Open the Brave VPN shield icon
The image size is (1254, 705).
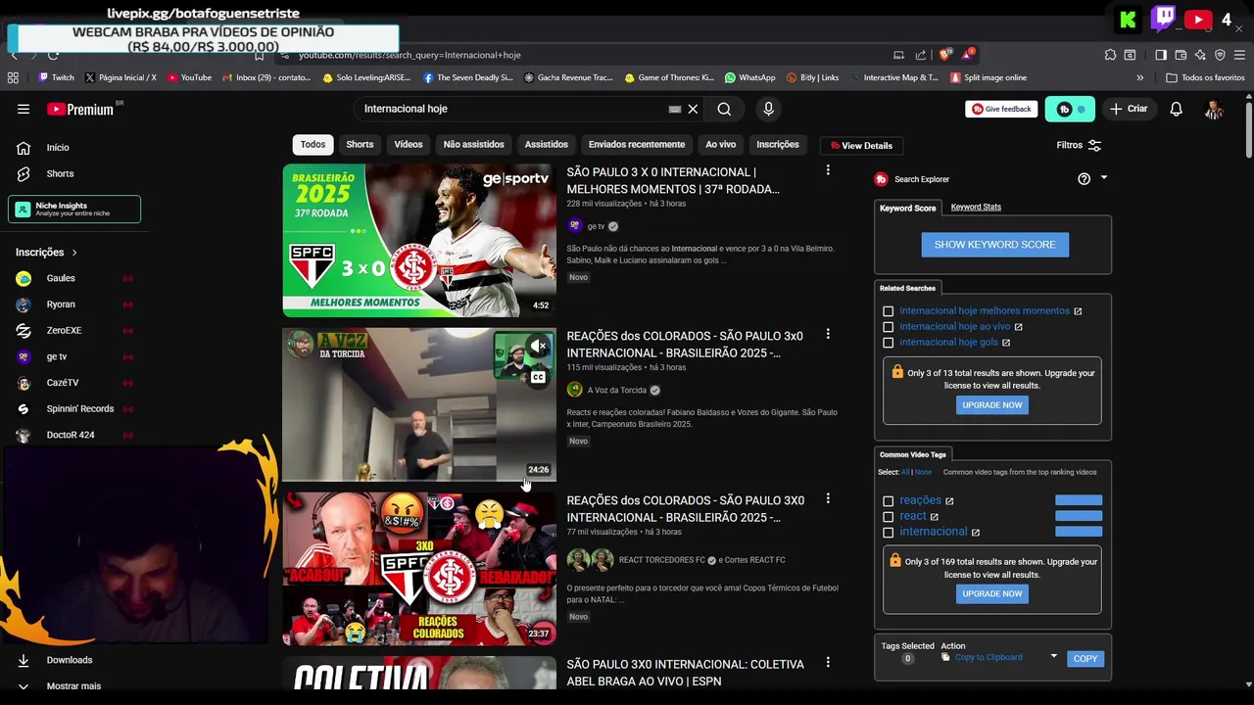pos(1220,55)
